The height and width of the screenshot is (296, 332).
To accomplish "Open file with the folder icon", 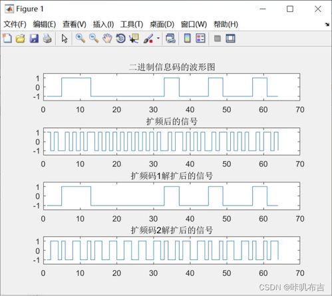I will (21, 39).
